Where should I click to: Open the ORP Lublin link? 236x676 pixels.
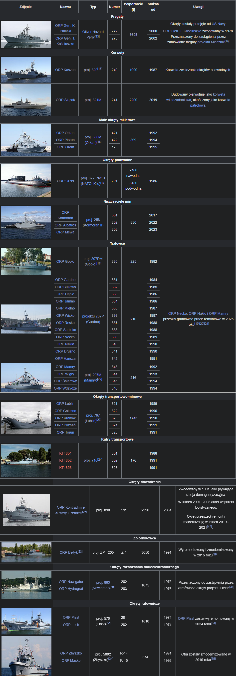tap(65, 404)
